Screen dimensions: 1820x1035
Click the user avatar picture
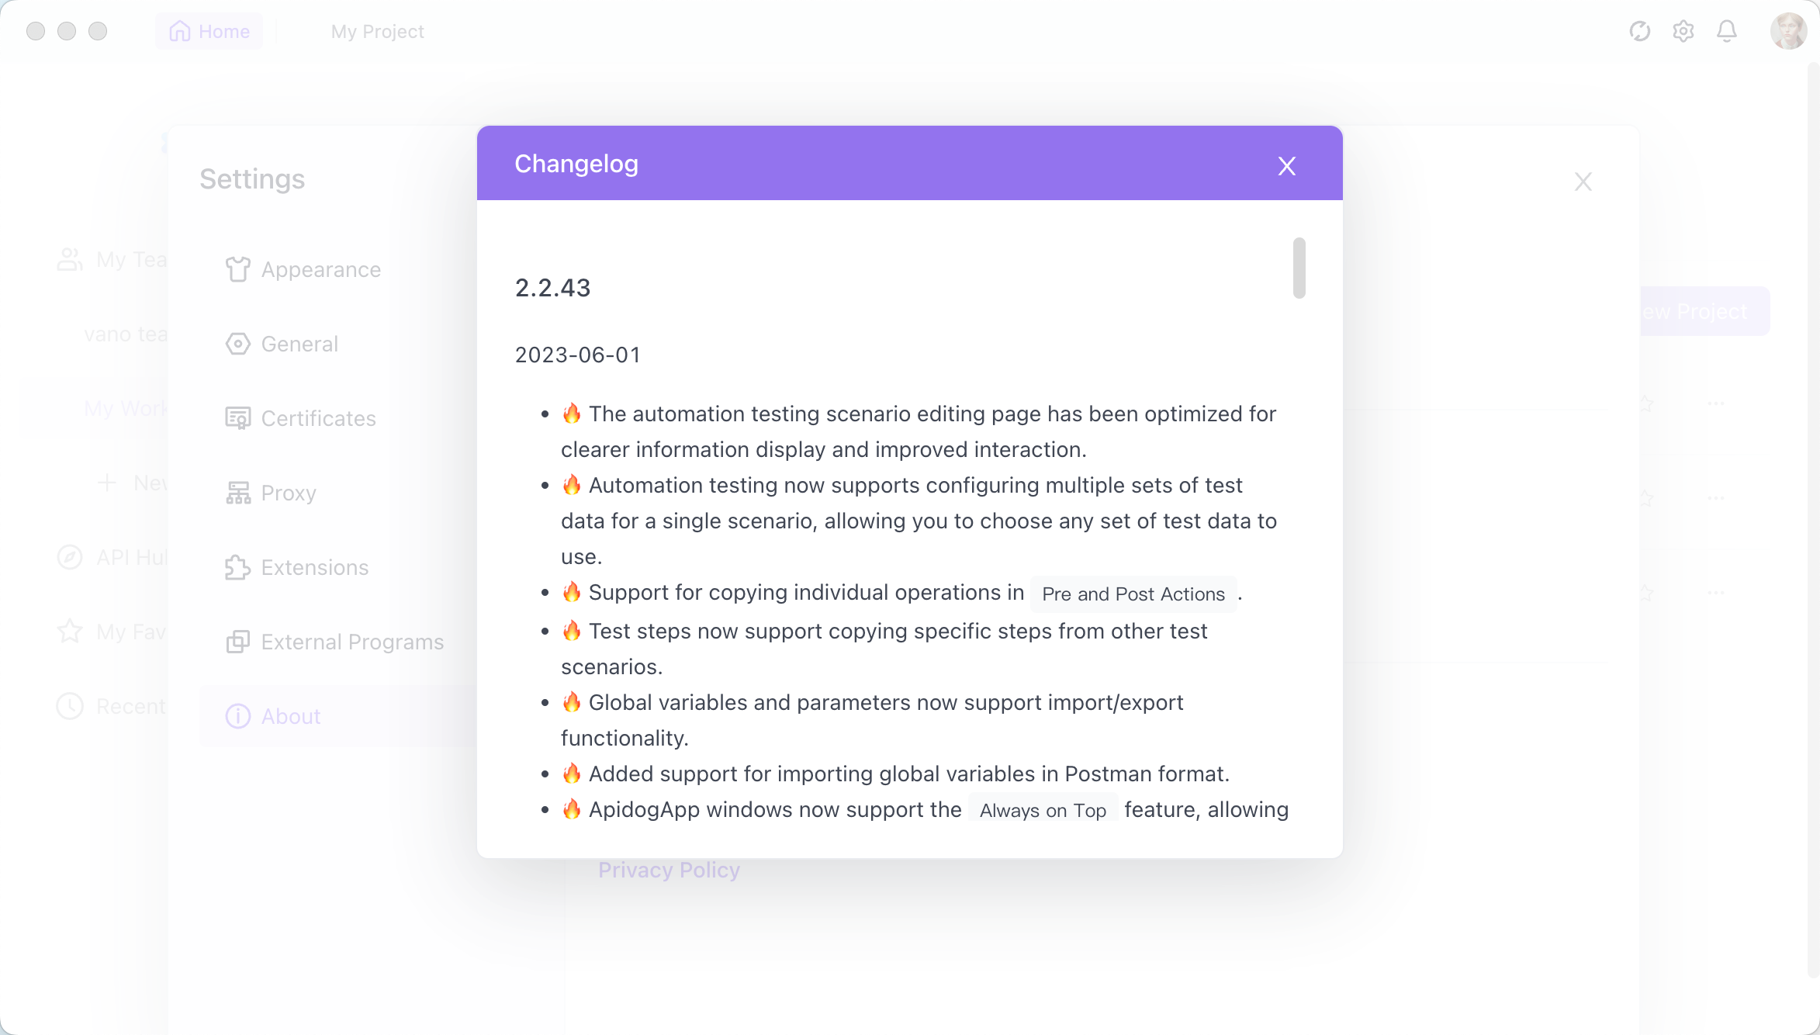[x=1788, y=31]
